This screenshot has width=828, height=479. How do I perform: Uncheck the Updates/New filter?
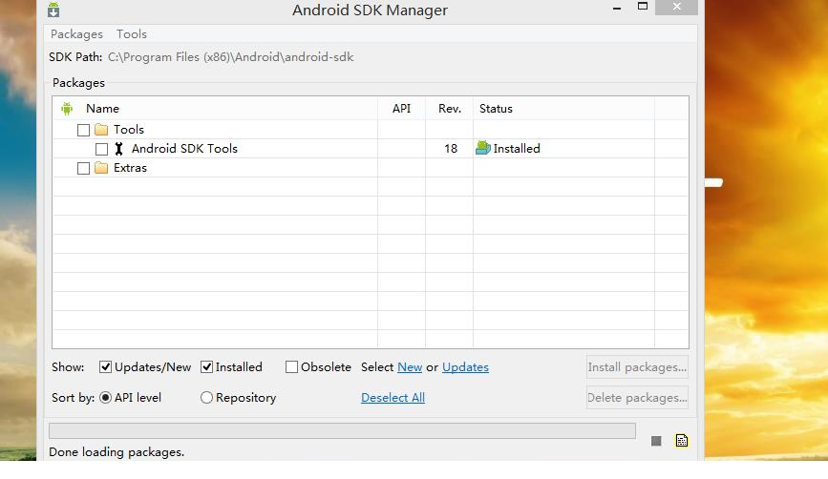tap(105, 367)
